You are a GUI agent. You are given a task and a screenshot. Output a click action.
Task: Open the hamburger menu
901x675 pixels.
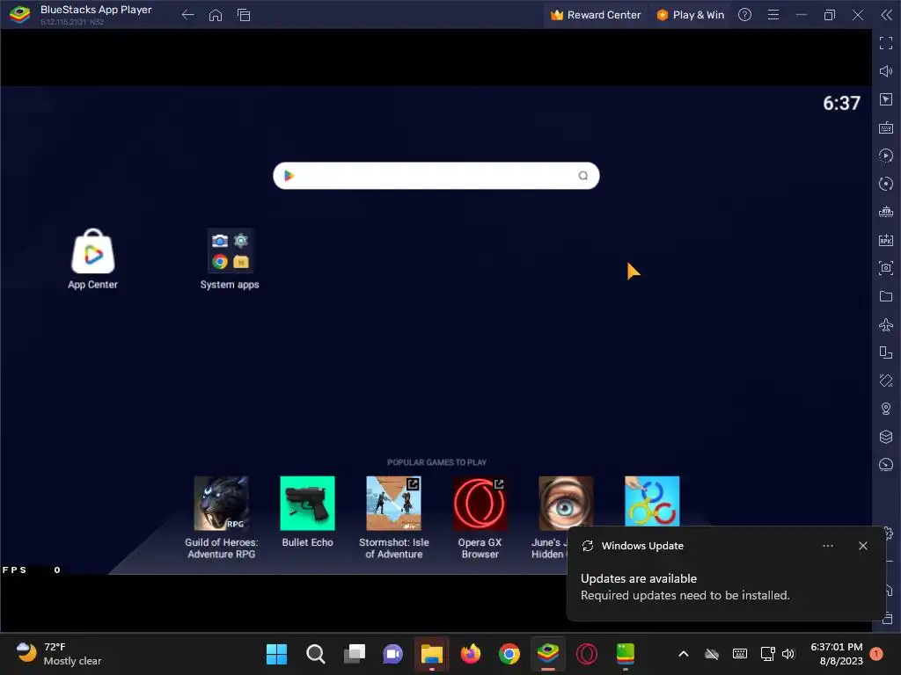pos(773,15)
